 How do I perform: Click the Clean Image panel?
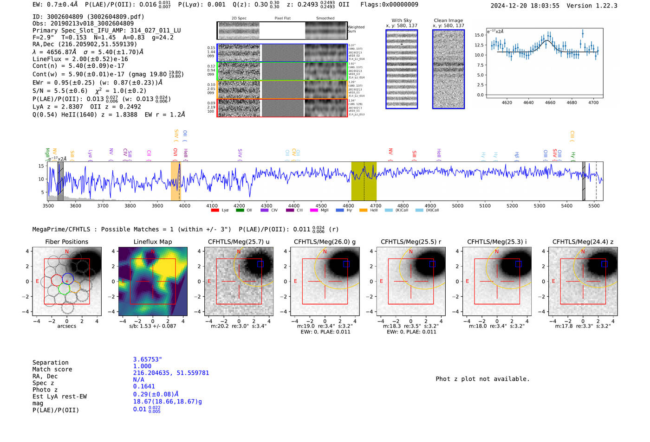point(448,69)
